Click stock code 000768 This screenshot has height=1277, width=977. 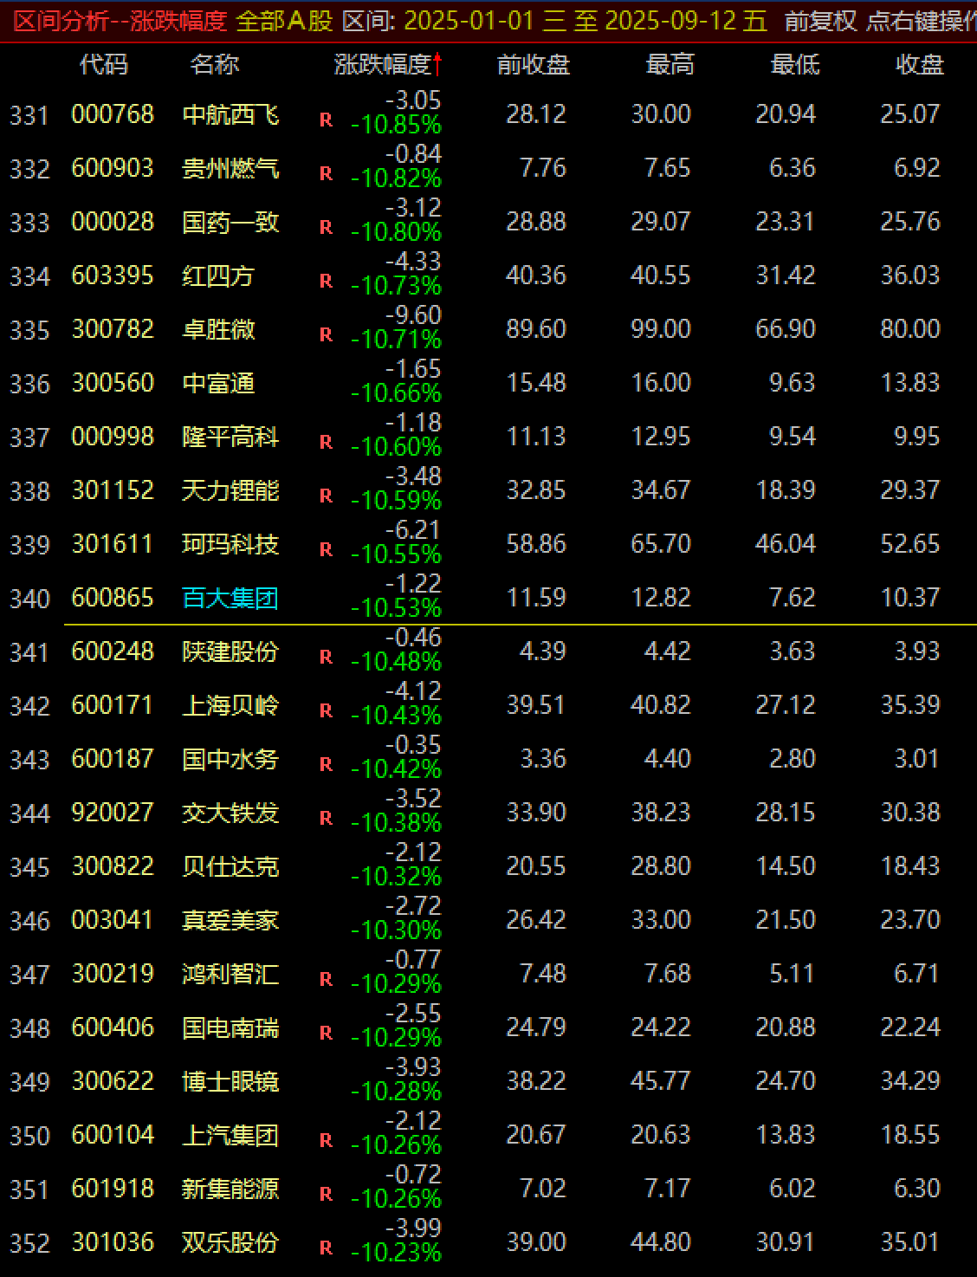[113, 114]
